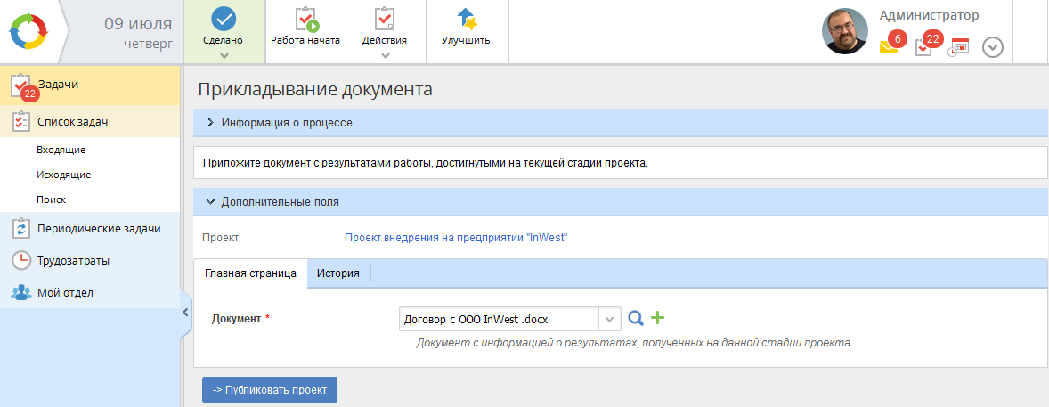
Task: Click the green plus add document icon
Action: click(x=658, y=318)
